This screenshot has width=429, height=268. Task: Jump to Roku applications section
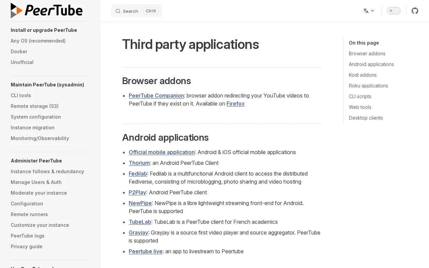pos(368,86)
